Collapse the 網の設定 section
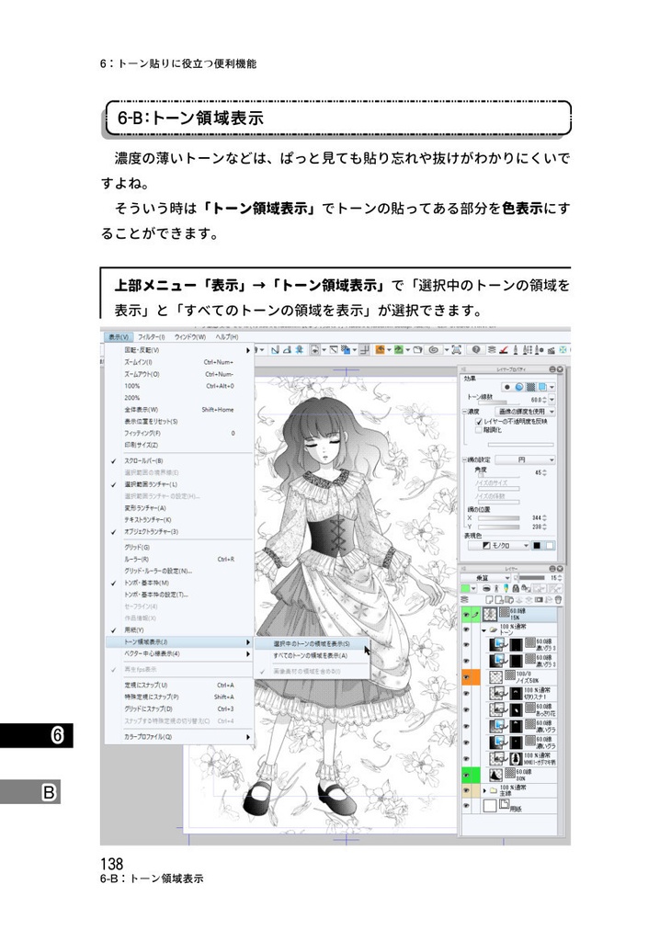Viewport: 671px width, 941px height. click(464, 459)
